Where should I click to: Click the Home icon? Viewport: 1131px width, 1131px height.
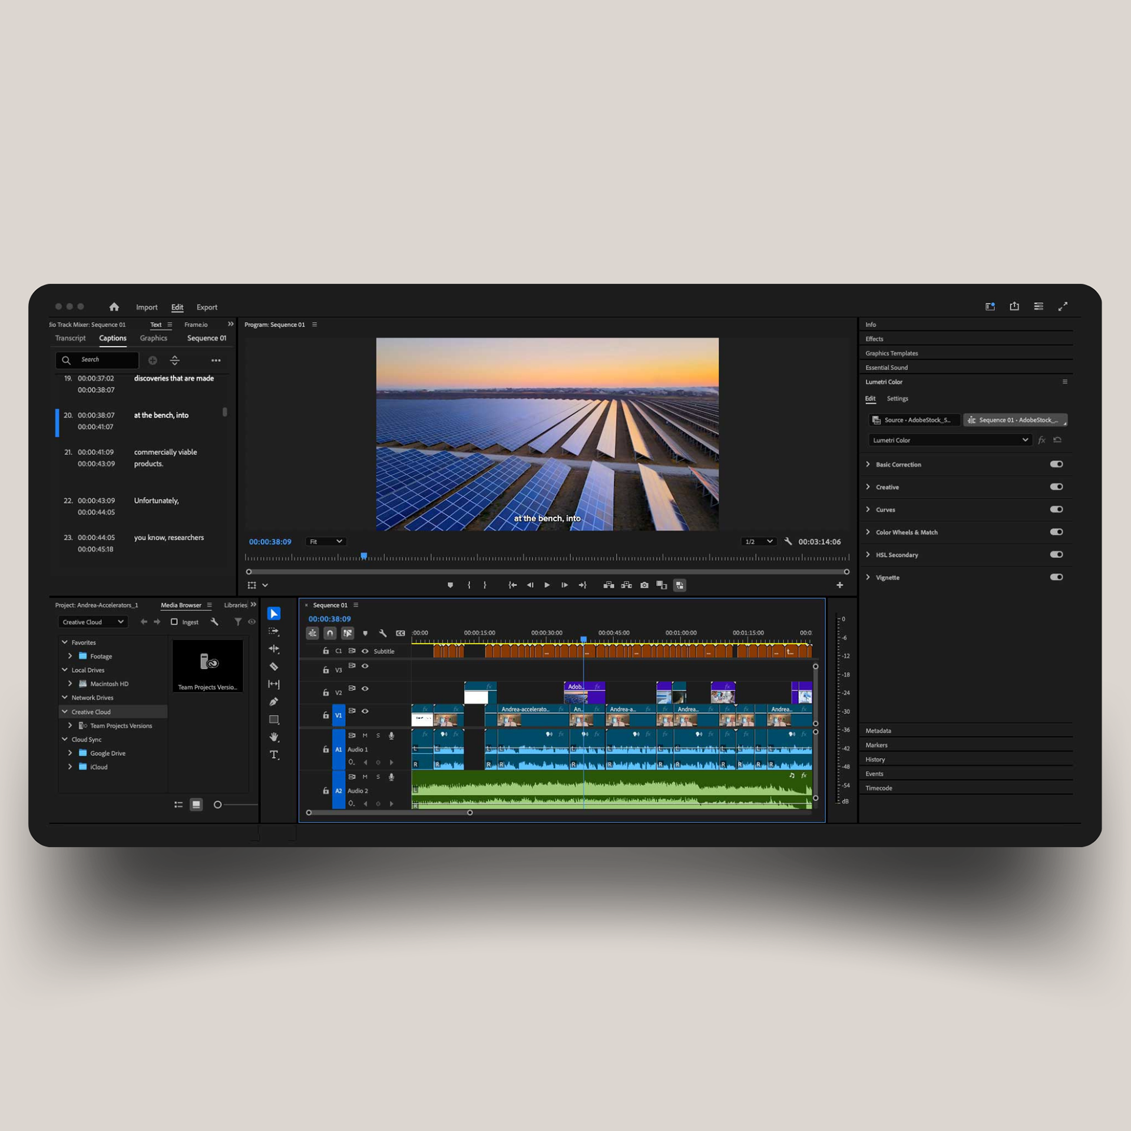point(114,307)
